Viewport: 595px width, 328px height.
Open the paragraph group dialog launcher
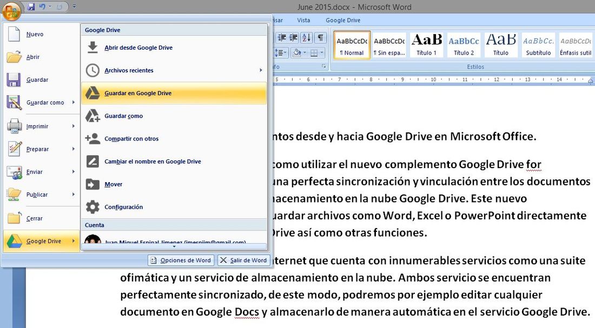coord(323,66)
